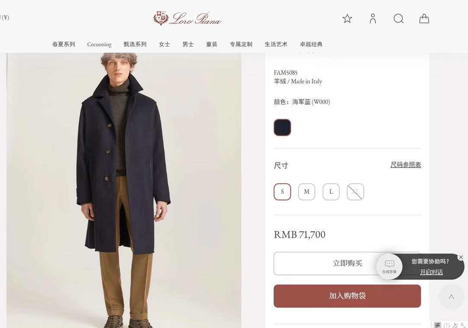Click the 加入购物袋 button
The width and height of the screenshot is (468, 328).
[347, 296]
